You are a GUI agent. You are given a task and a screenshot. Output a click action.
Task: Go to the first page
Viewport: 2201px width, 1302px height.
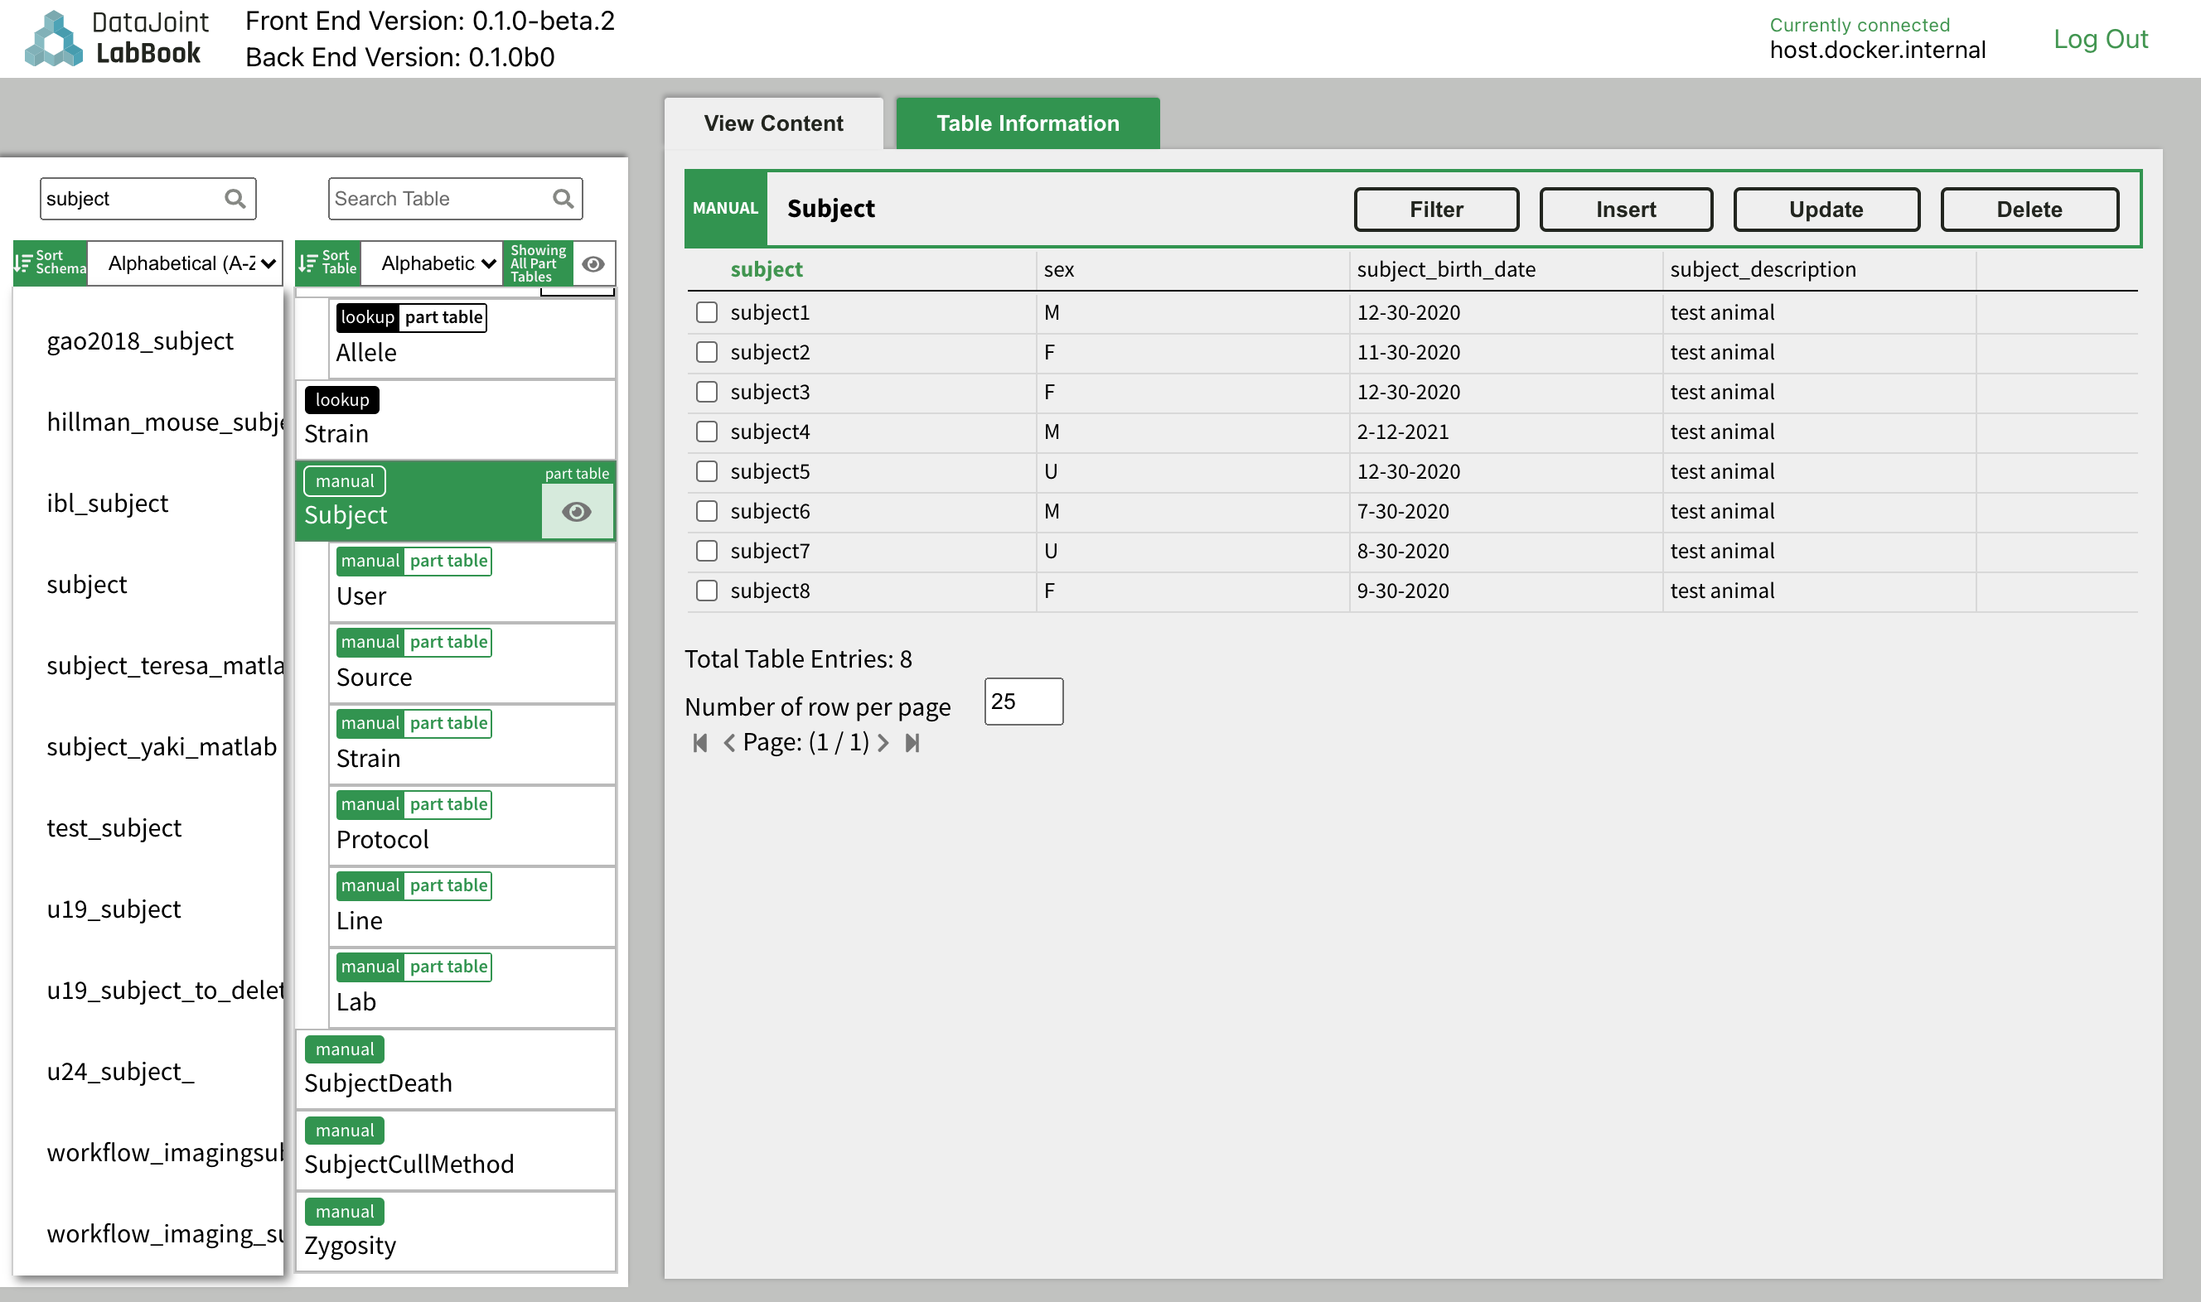pyautogui.click(x=699, y=743)
